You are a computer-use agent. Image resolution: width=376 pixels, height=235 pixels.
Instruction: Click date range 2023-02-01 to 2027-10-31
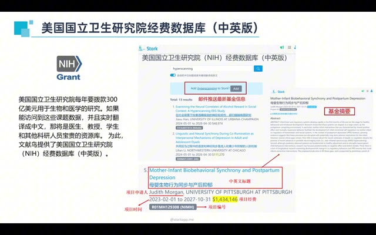[x=180, y=199]
